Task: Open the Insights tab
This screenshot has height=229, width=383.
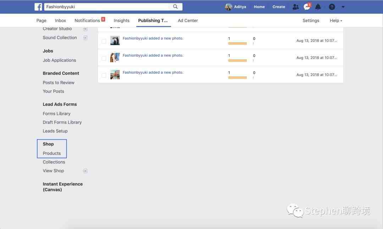Action: pos(121,21)
